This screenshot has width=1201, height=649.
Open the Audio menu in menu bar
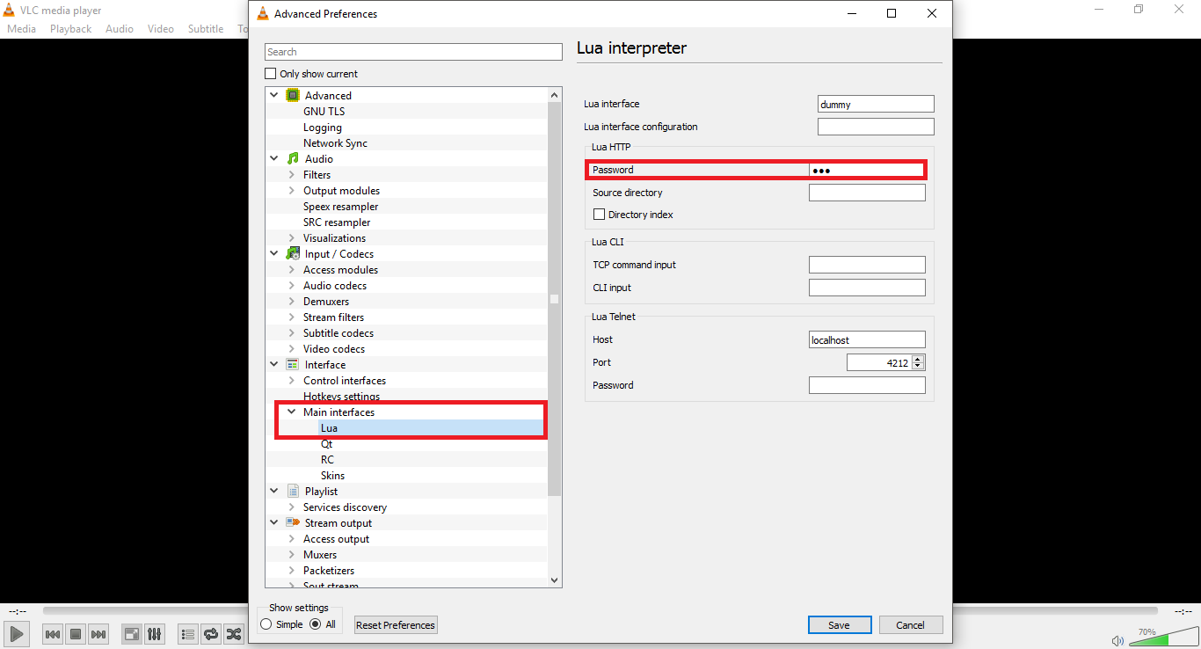(120, 28)
